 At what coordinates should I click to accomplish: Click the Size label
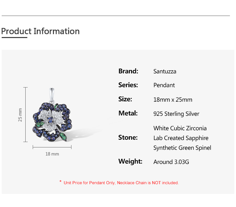point(125,99)
